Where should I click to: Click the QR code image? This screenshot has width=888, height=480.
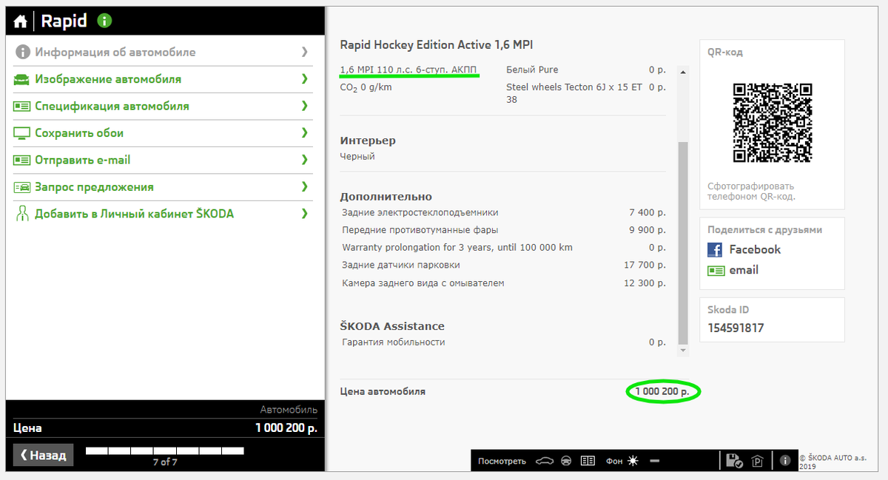tap(773, 122)
